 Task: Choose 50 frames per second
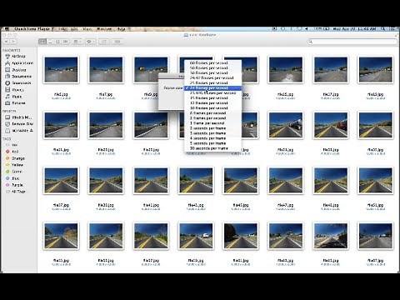(213, 68)
